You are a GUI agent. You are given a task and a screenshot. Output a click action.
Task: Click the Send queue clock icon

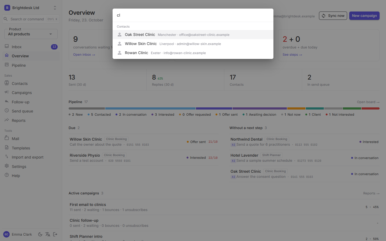[x=7, y=111]
